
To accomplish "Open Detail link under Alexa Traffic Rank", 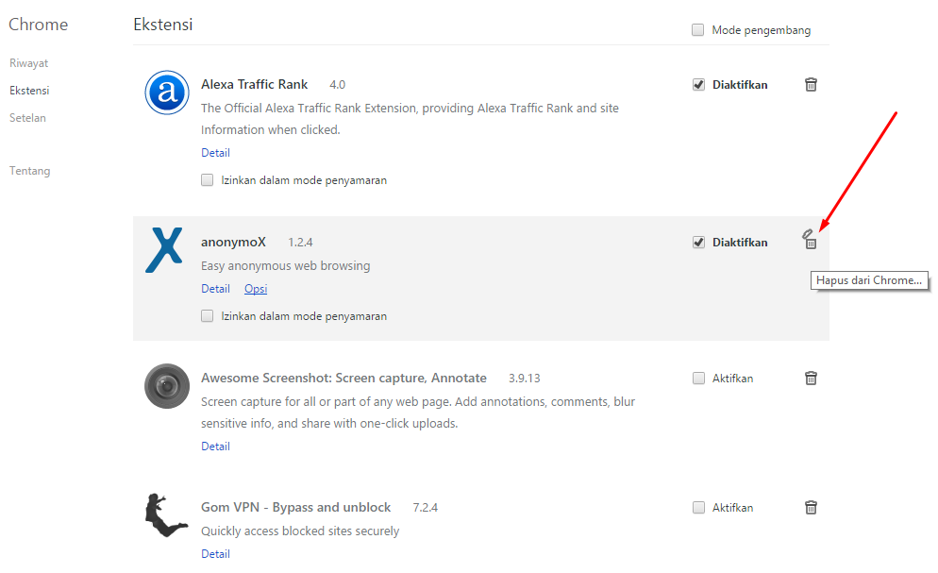I will pos(215,153).
